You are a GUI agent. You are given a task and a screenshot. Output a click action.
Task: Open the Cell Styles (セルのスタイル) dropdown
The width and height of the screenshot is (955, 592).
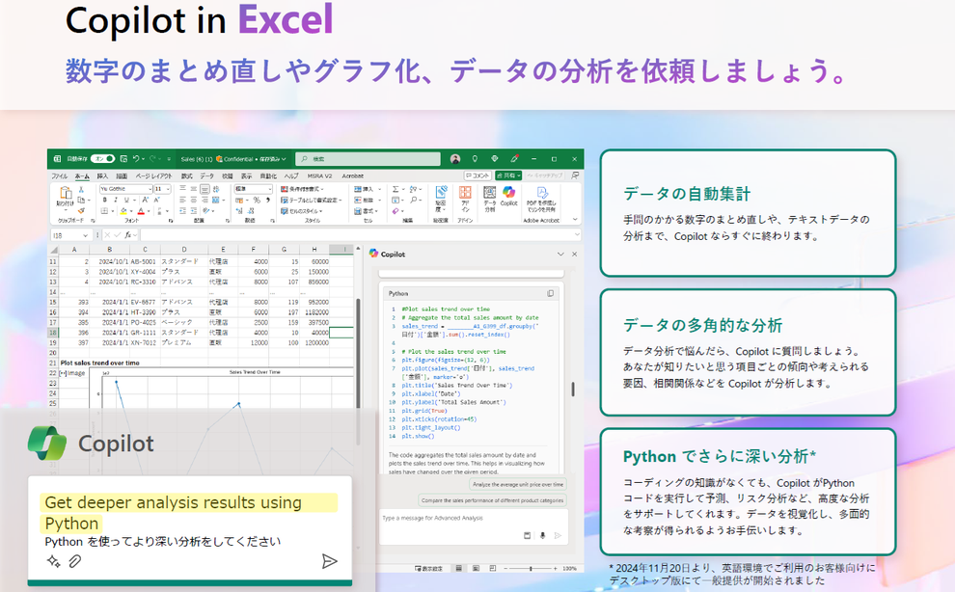(x=302, y=211)
